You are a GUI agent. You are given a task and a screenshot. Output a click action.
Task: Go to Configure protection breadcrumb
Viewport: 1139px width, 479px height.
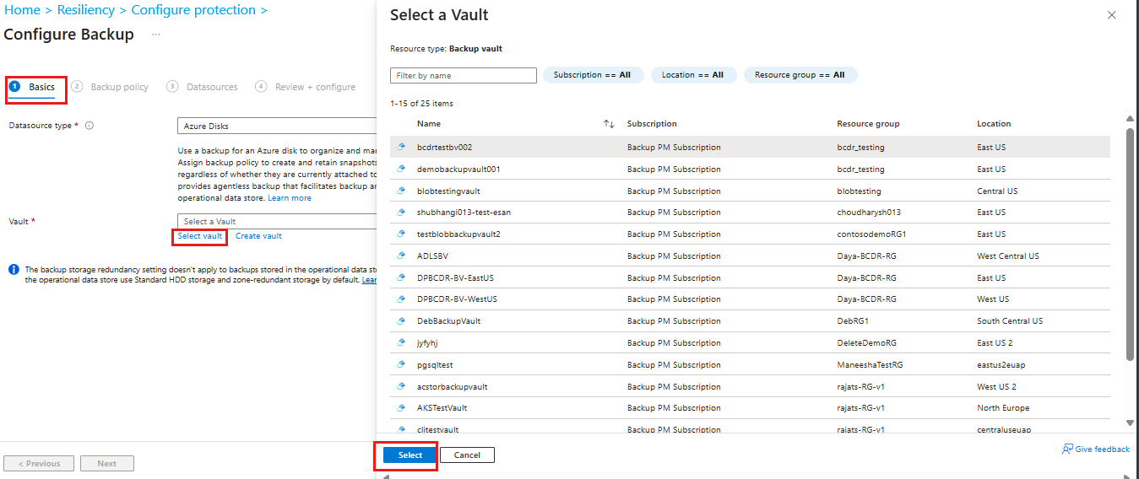click(x=193, y=10)
